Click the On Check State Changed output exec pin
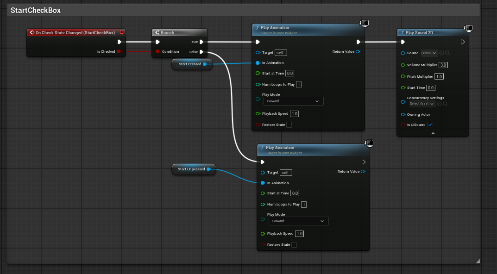Screen dimensions: 497x274 (x=120, y=42)
